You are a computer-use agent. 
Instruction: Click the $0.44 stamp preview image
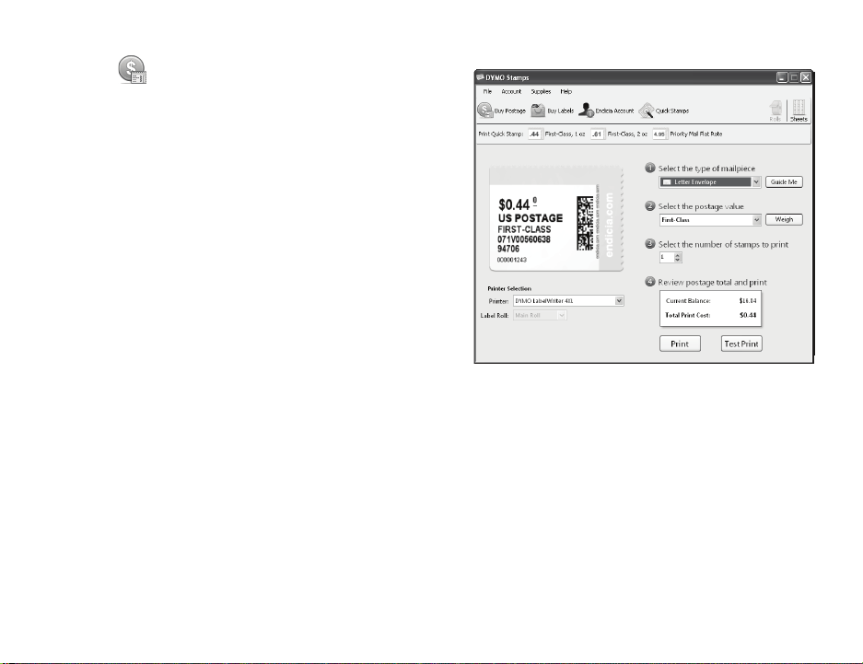pos(556,219)
